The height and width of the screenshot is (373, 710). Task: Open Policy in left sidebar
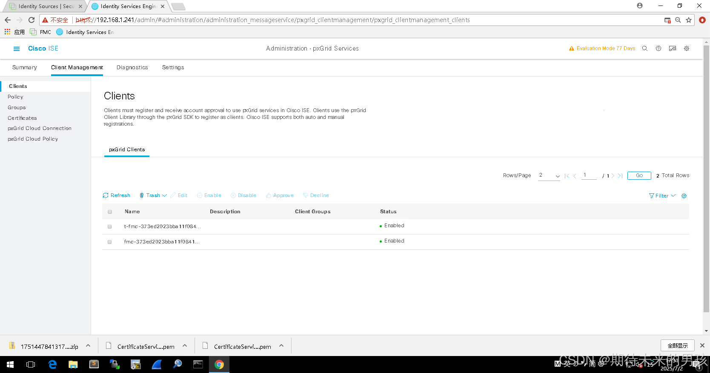pyautogui.click(x=15, y=97)
